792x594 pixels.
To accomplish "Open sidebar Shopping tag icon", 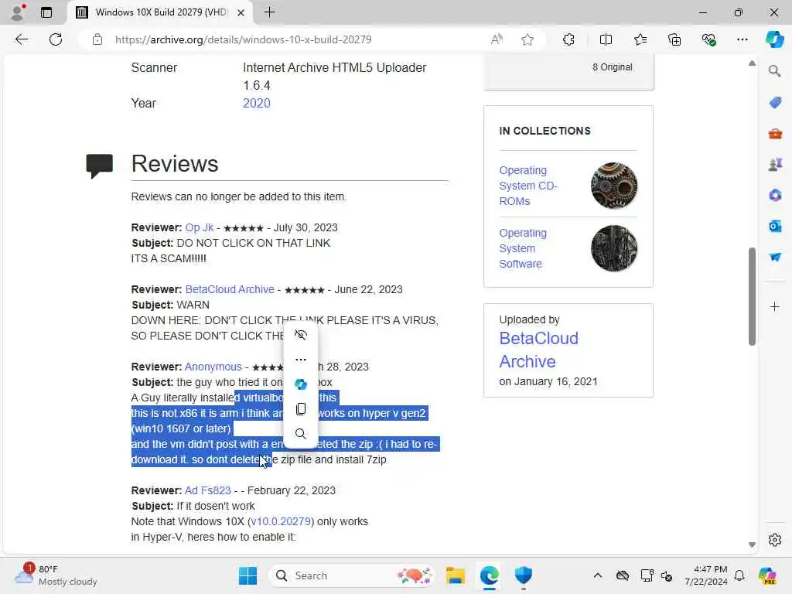I will (775, 103).
